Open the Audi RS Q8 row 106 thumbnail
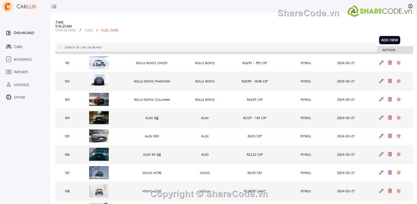 coord(99,154)
